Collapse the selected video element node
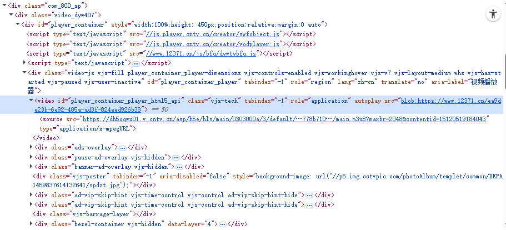The height and width of the screenshot is (230, 506). (31, 101)
